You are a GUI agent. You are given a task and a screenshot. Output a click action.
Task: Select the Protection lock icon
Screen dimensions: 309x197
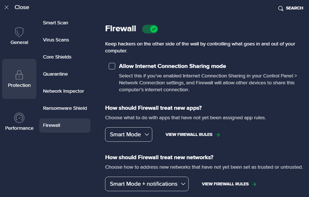19,75
